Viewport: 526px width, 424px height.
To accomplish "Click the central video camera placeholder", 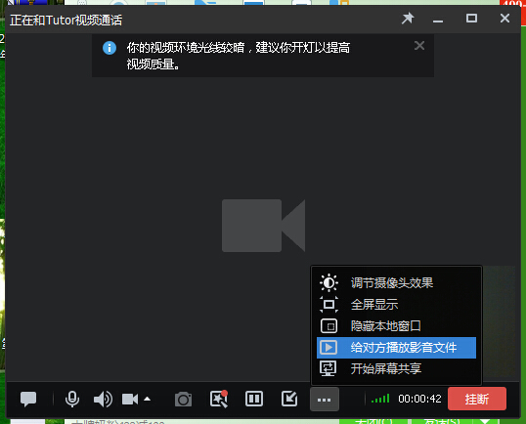I will pyautogui.click(x=264, y=226).
